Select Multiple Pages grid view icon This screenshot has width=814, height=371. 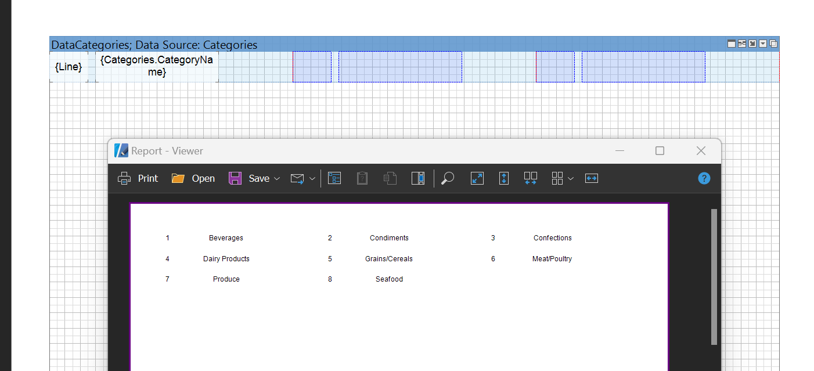coord(557,178)
